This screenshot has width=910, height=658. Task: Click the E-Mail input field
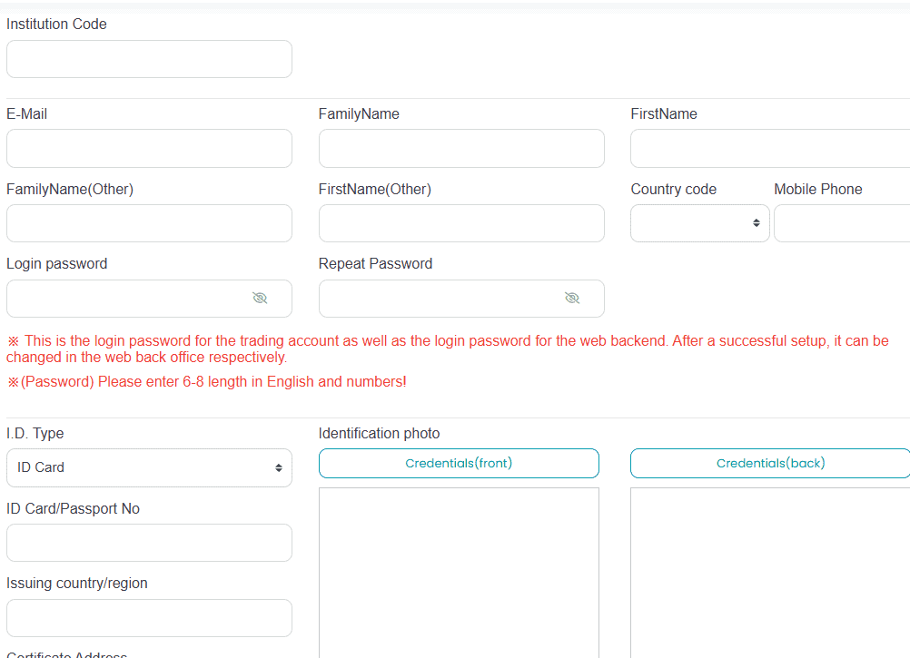(x=149, y=148)
